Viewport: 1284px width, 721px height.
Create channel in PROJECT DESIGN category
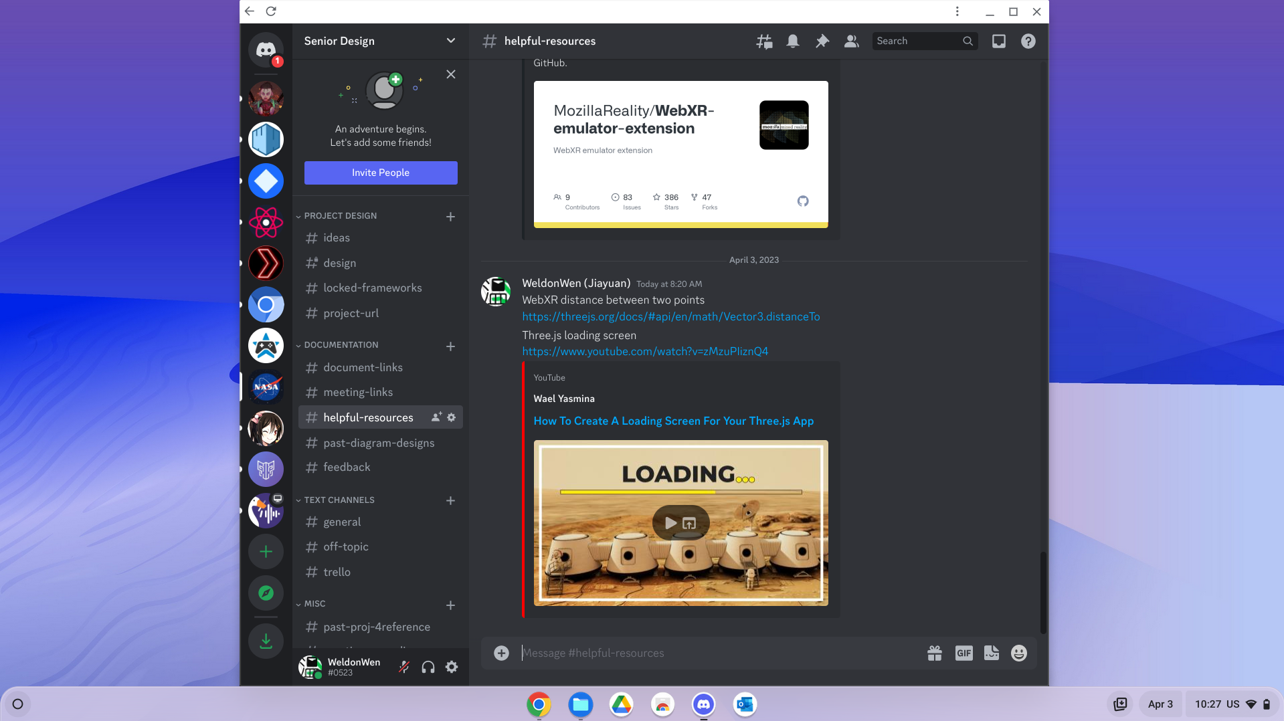[450, 217]
